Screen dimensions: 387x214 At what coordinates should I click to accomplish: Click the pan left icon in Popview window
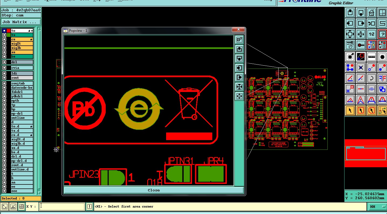pyautogui.click(x=239, y=68)
